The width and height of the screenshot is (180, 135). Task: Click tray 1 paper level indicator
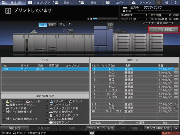[176, 69]
